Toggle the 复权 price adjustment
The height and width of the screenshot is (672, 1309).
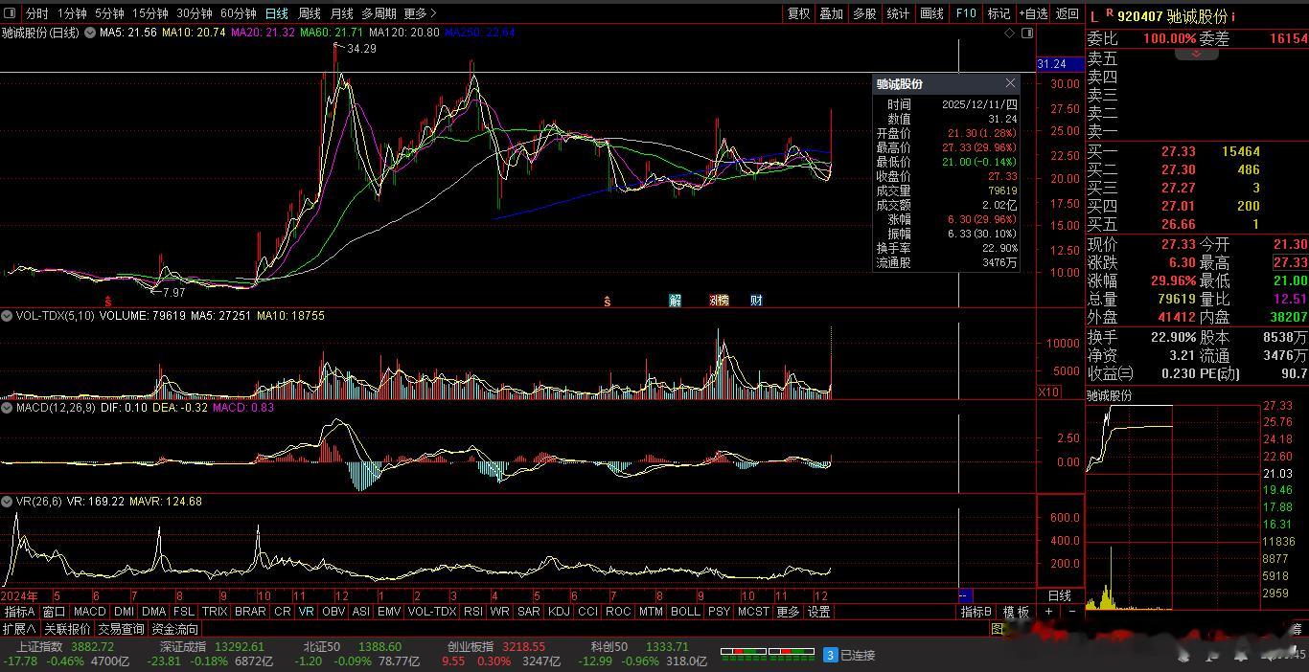pos(798,13)
